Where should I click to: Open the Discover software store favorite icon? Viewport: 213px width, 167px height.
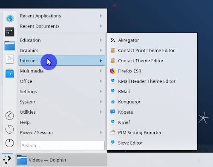pos(9,73)
